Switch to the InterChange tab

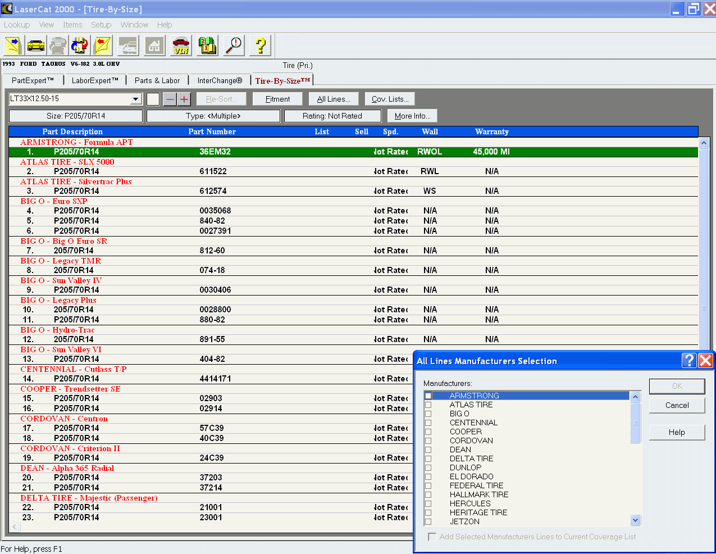[220, 80]
